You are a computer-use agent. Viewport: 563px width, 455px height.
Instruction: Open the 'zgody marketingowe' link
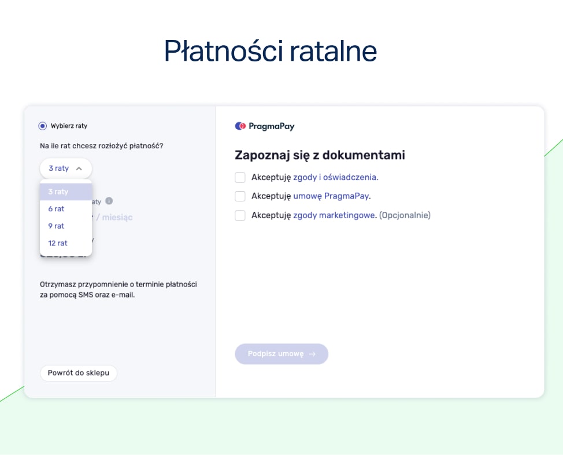(x=334, y=215)
